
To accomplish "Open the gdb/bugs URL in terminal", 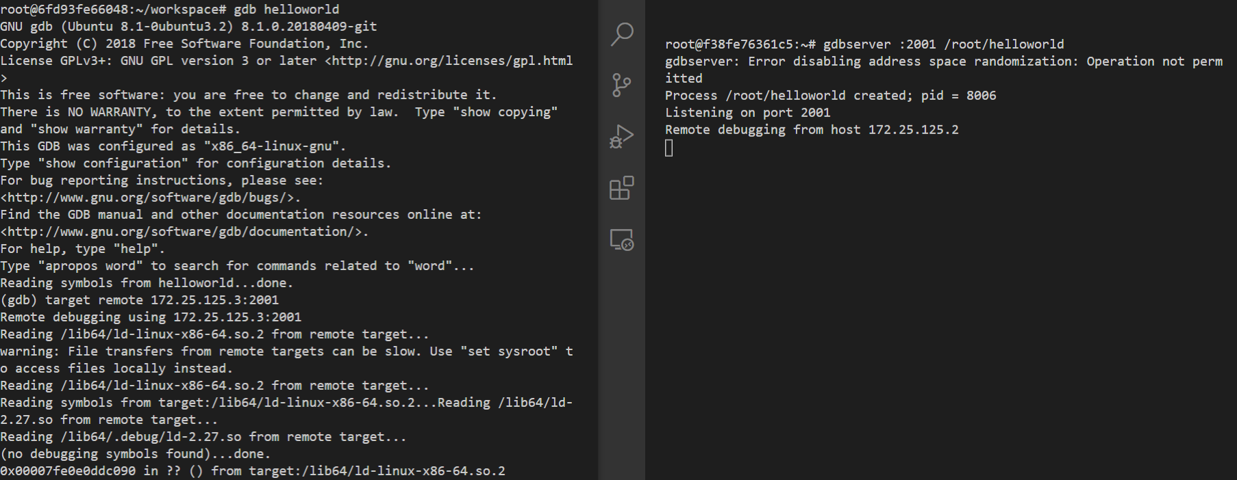I will pyautogui.click(x=151, y=198).
